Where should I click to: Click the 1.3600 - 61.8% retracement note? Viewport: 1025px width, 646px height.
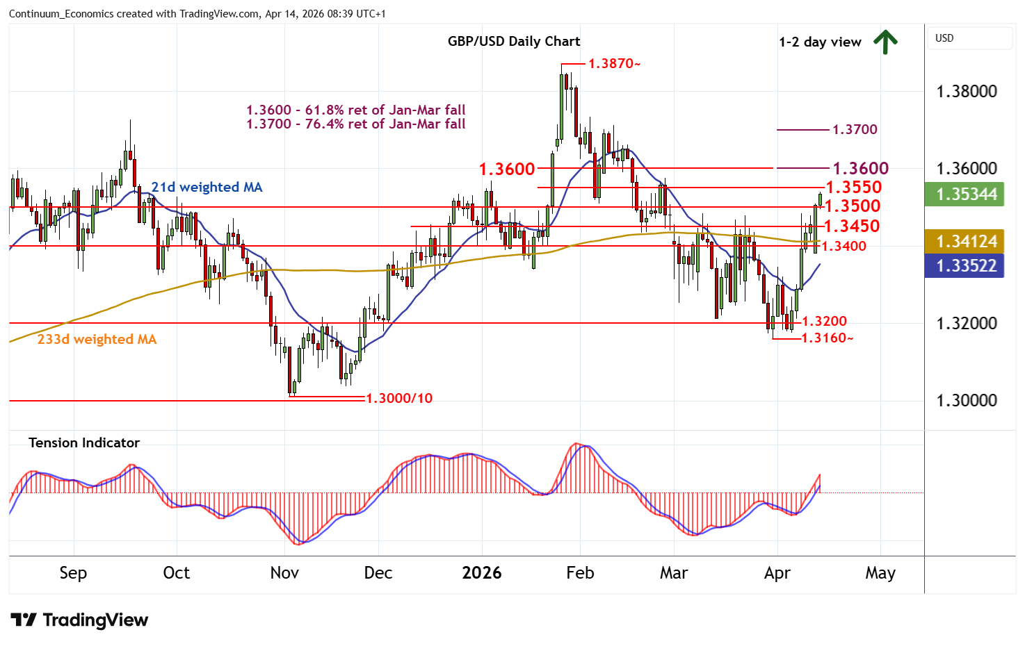click(x=355, y=110)
